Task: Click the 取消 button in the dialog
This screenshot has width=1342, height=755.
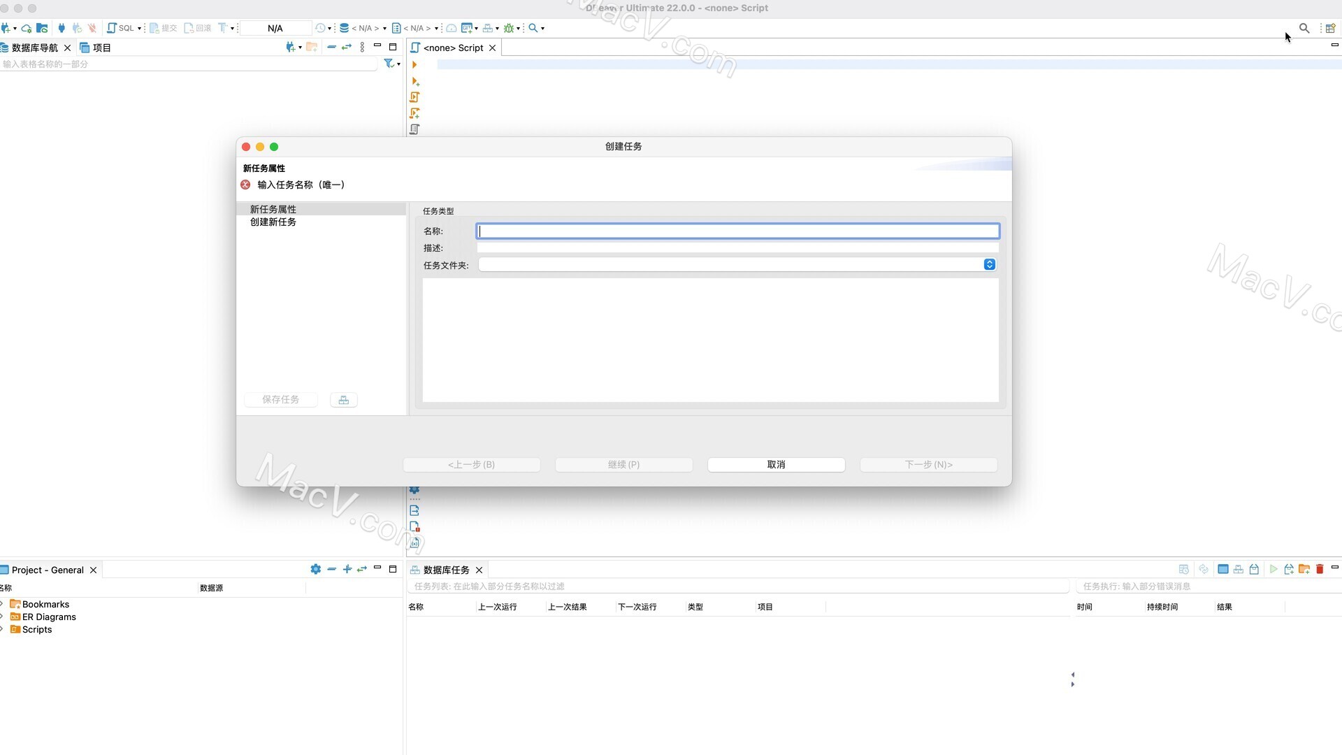Action: click(x=776, y=464)
